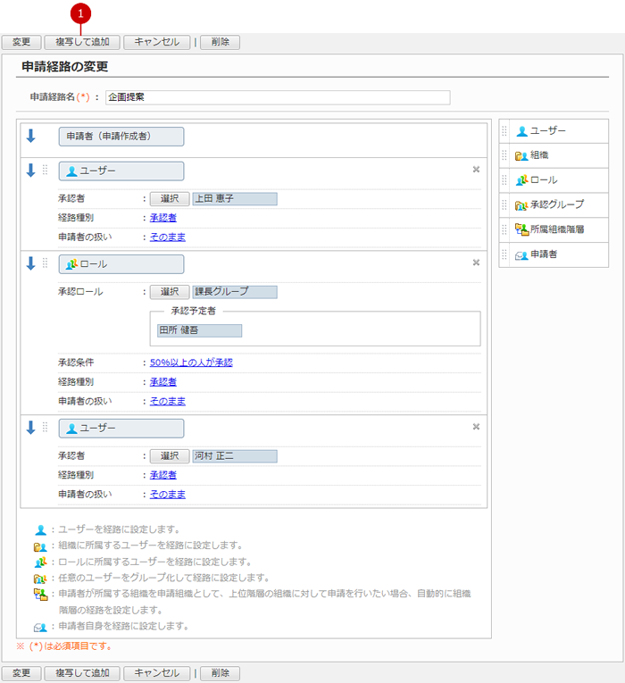Grab drag handle of palette 申請者 item

504,254
